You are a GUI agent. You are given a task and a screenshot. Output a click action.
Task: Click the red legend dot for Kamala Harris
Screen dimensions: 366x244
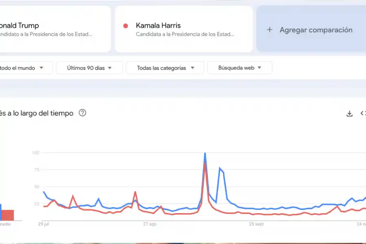(126, 25)
